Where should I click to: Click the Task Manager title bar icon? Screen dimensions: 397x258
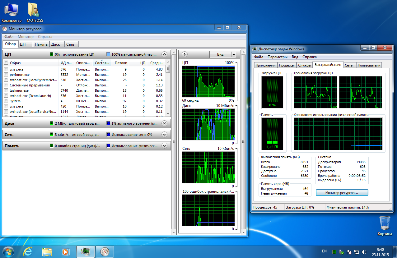pos(255,49)
